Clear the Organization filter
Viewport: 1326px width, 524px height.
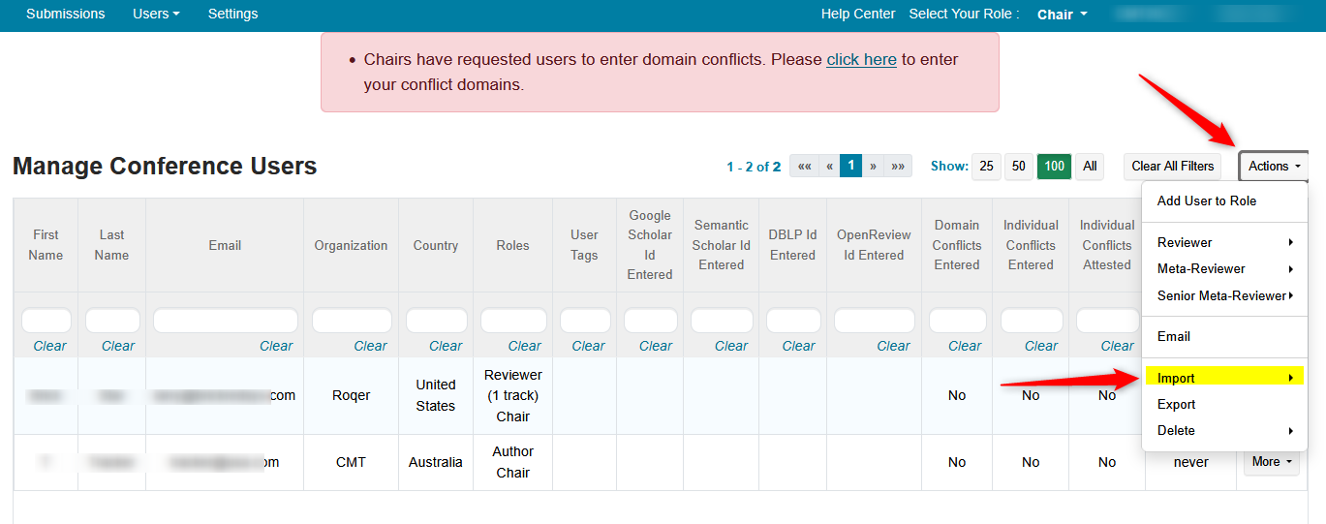pyautogui.click(x=370, y=346)
